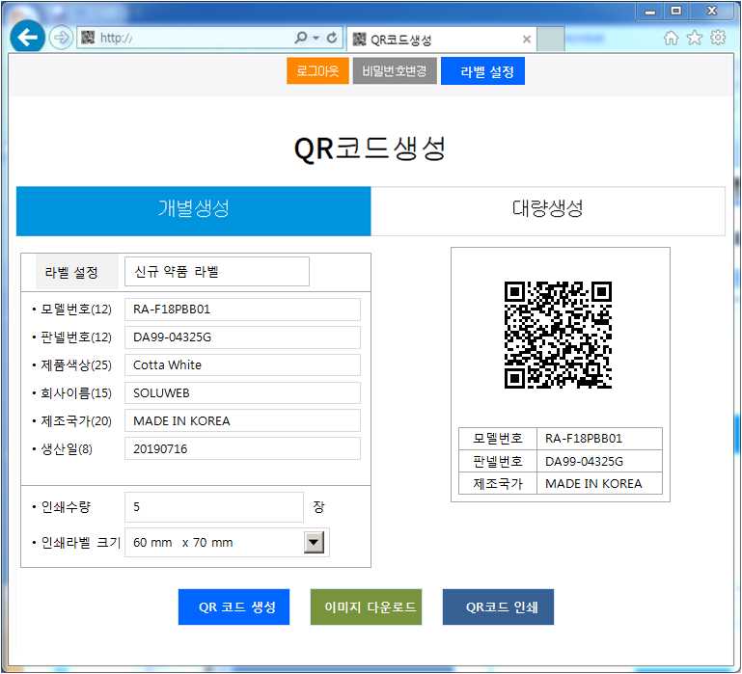Open browser settings gear icon
Screen dimensions: 742x674
click(x=717, y=38)
